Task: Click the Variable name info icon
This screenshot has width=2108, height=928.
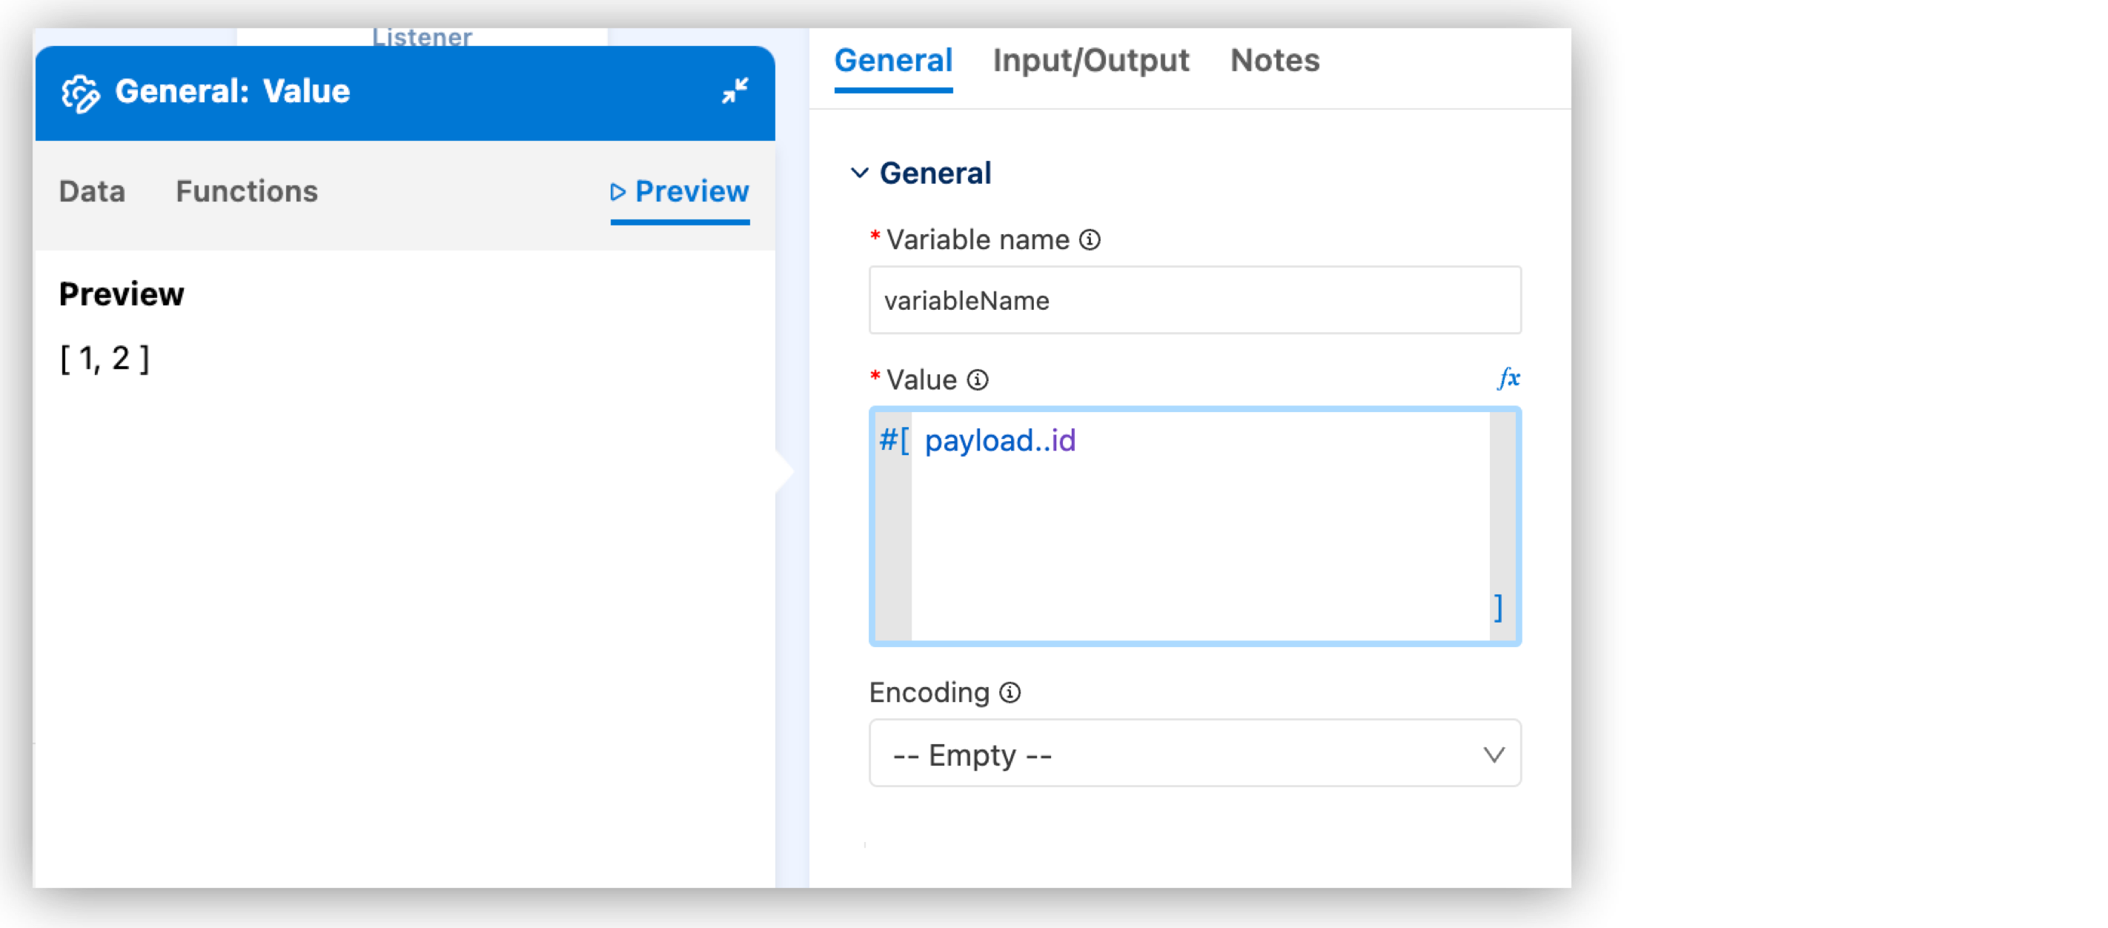Action: (1089, 239)
